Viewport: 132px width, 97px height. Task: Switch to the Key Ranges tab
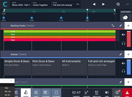[x=46, y=93]
